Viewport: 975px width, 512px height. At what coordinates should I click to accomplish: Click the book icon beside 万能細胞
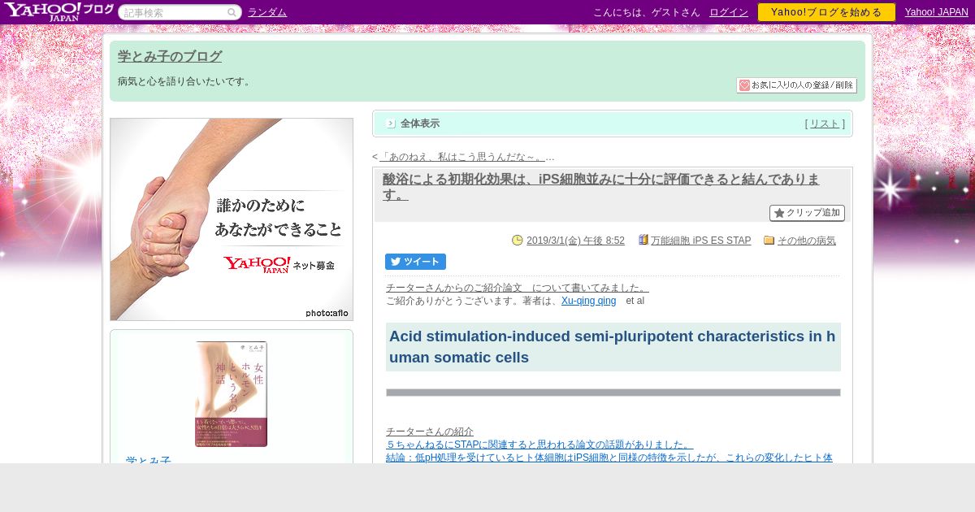coord(643,240)
